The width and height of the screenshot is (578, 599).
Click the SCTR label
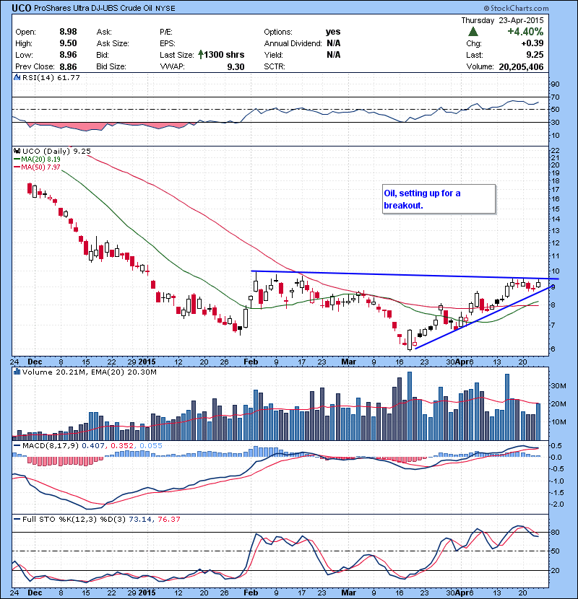click(275, 66)
